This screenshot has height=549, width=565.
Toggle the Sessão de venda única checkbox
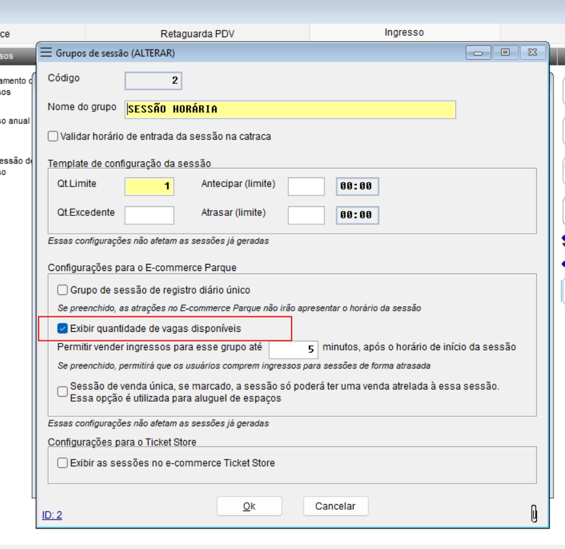(x=62, y=391)
